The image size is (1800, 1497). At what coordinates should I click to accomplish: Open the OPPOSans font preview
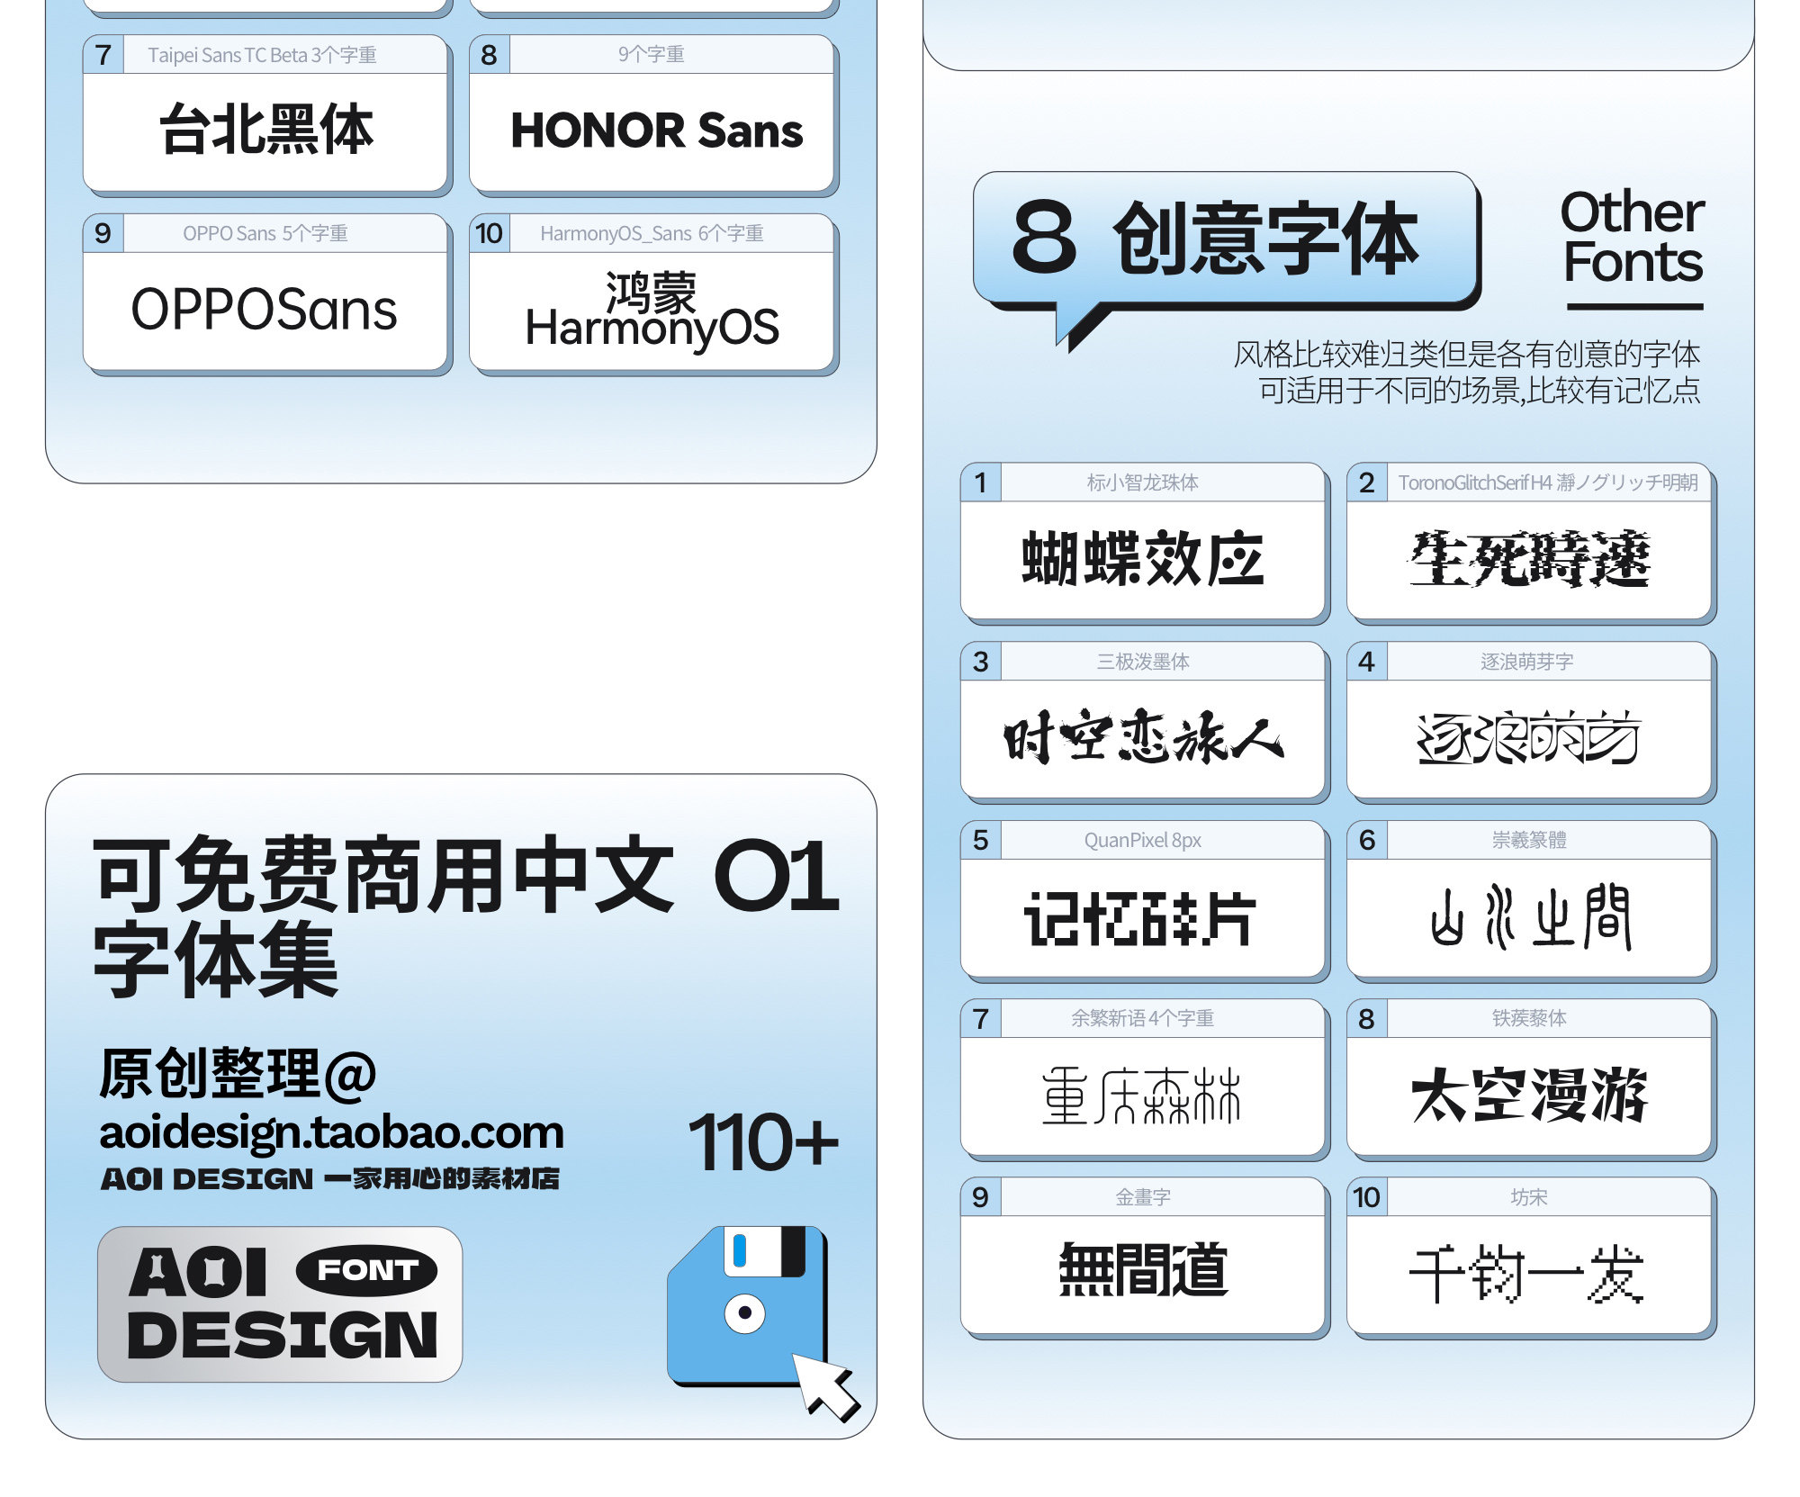click(x=266, y=309)
